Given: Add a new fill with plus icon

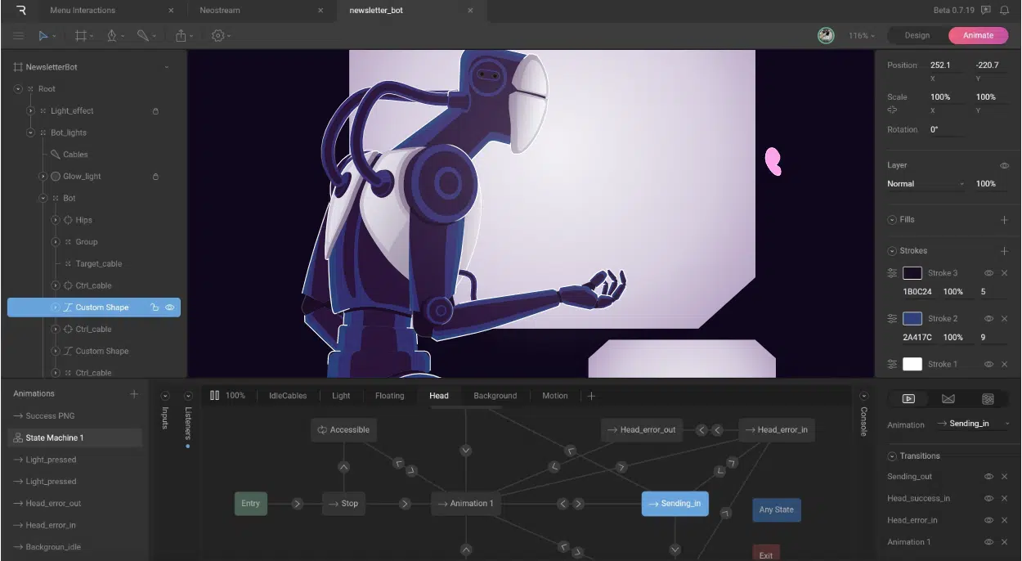Looking at the screenshot, I should (x=1005, y=220).
